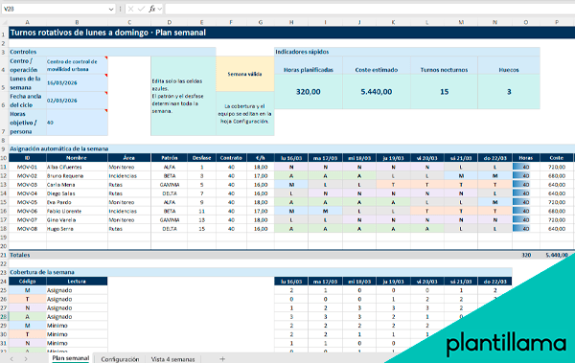Click the Indicadores rápidos section heading
The image size is (575, 363).
pos(302,52)
